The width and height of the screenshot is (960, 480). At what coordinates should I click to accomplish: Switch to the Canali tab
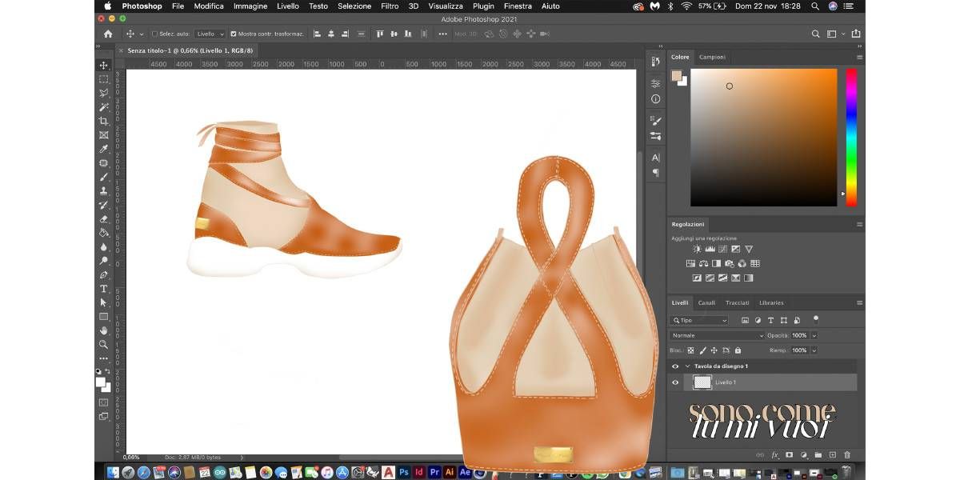tap(706, 303)
